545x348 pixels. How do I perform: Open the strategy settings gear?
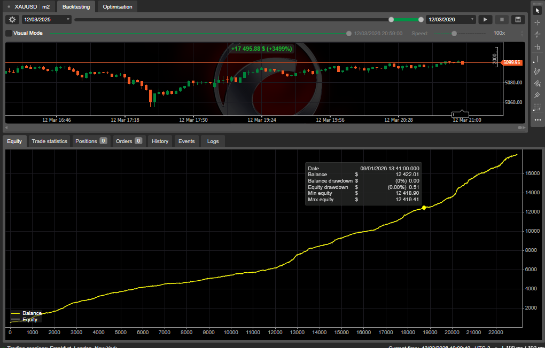pos(12,19)
